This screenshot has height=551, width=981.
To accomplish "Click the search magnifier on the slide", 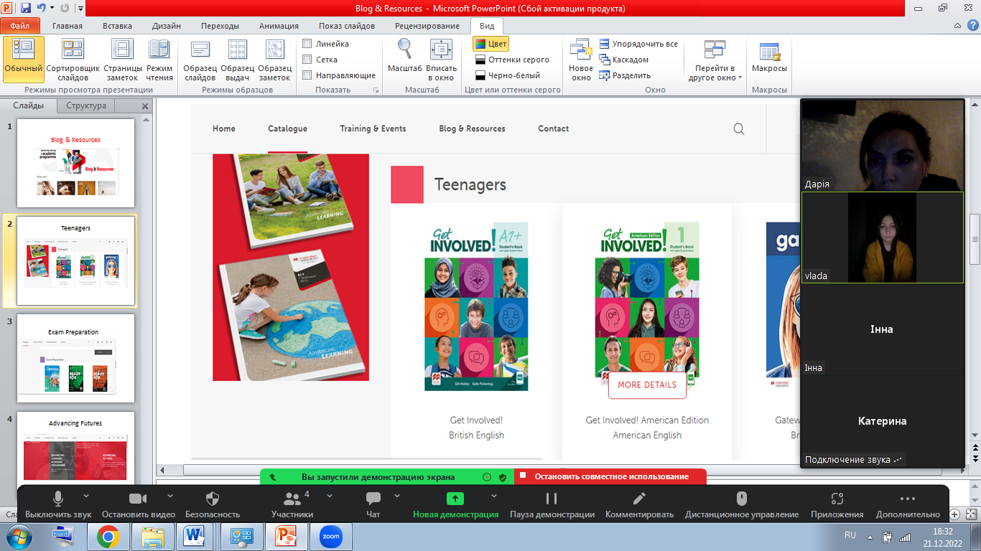I will [739, 129].
